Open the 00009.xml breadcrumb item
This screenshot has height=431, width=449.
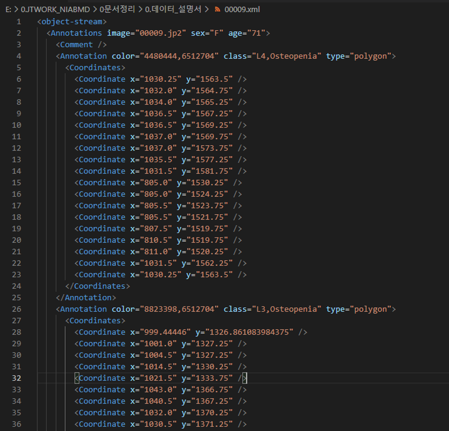[242, 9]
